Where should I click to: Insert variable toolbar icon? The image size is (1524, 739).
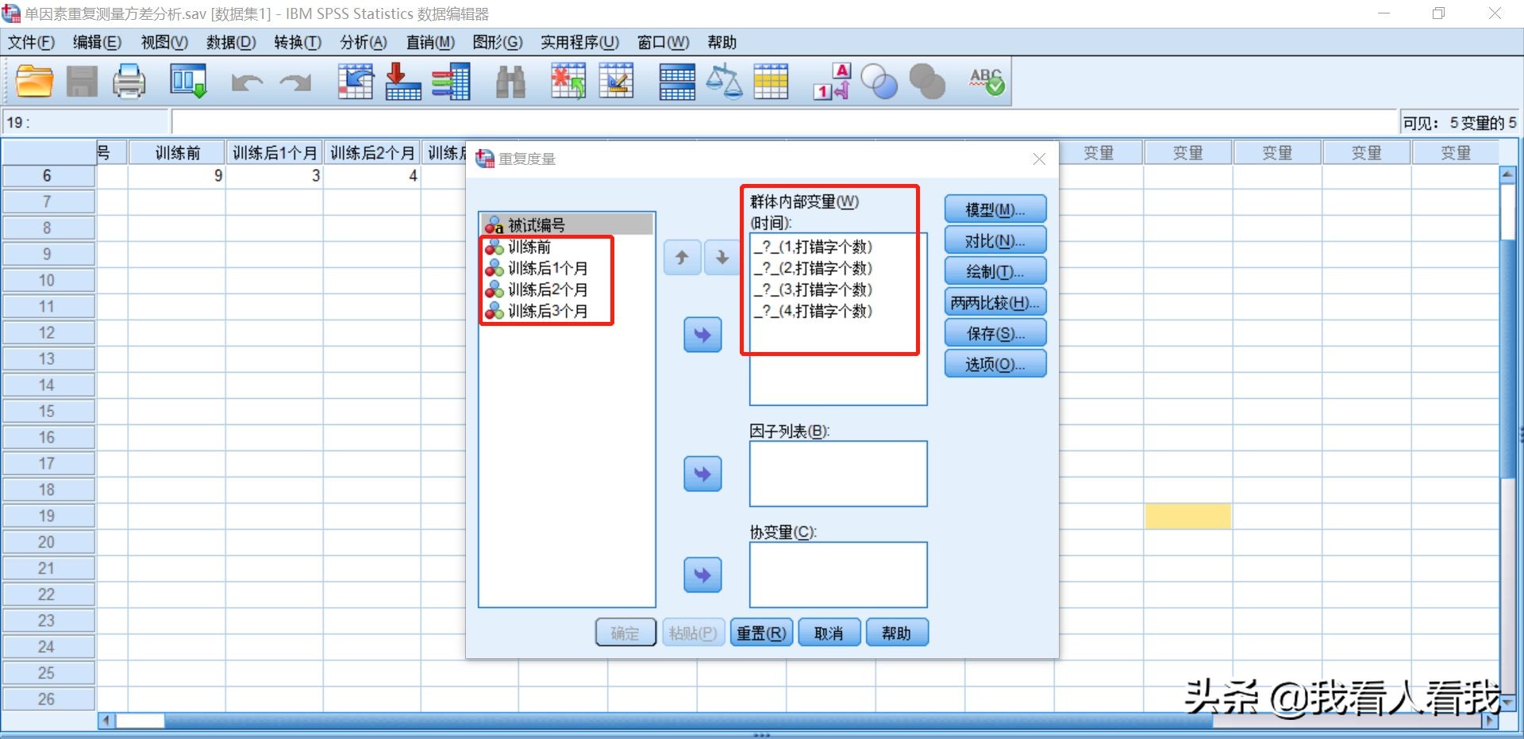coord(616,82)
